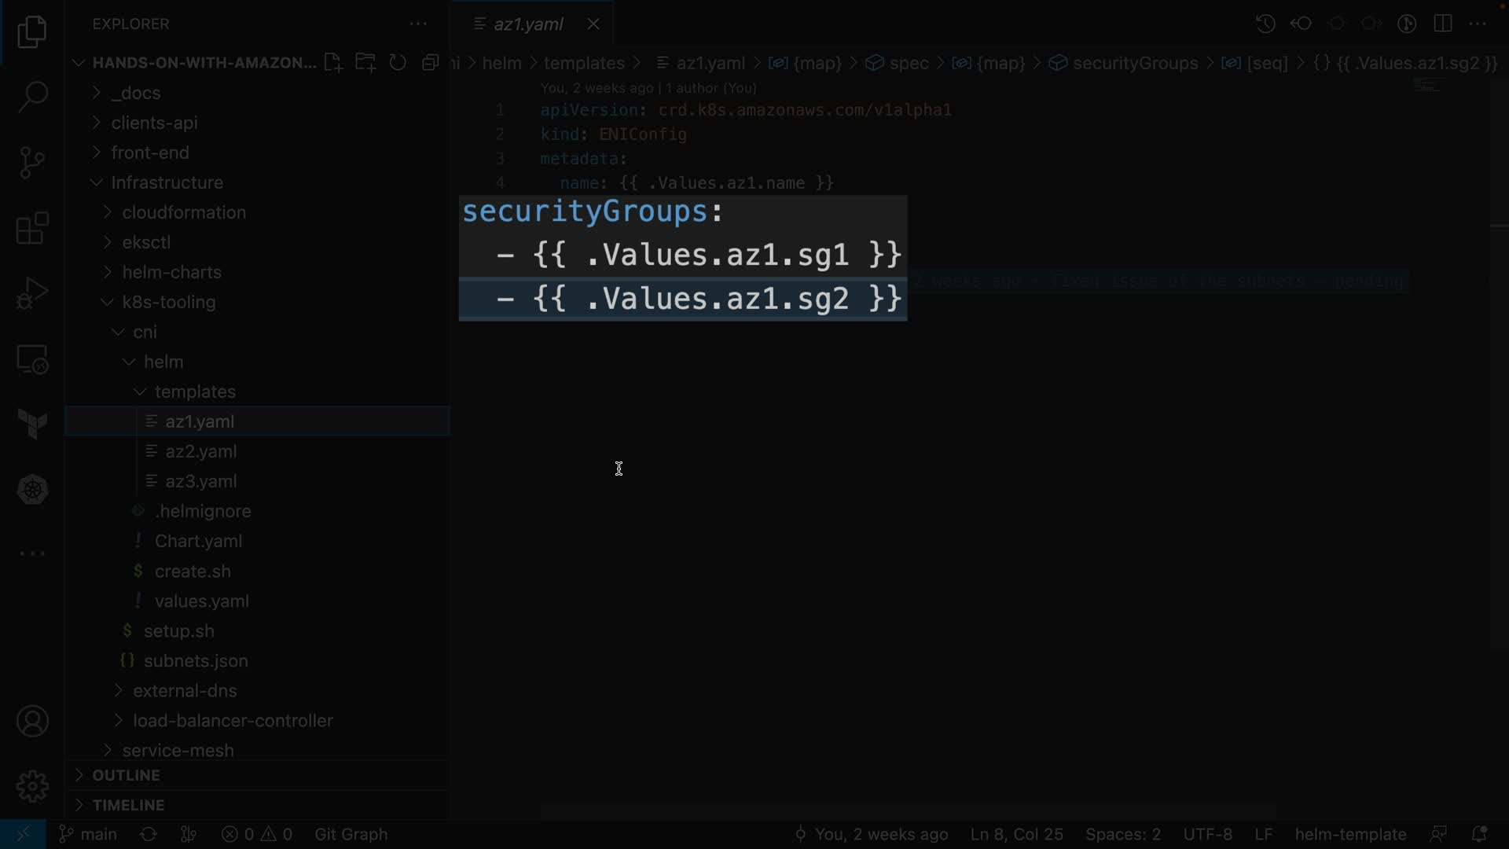The image size is (1509, 849).
Task: Expand the cloudformation folder
Action: pyautogui.click(x=183, y=212)
